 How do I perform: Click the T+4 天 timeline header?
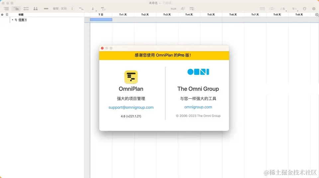(x=189, y=15)
